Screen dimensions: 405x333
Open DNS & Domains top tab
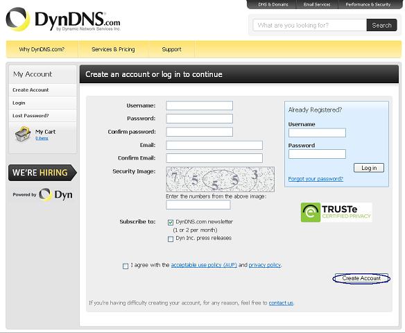273,4
